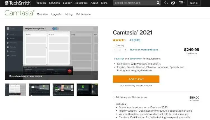Increase quantity with plus button
The height and width of the screenshot is (120, 210).
click(125, 50)
